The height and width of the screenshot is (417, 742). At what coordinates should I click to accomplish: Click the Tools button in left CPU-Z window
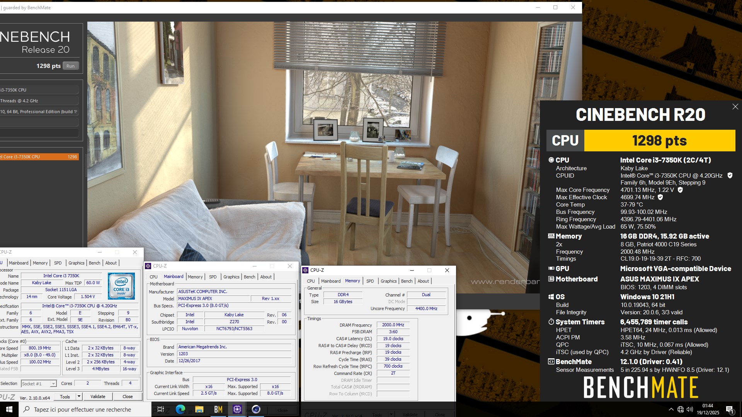pyautogui.click(x=65, y=397)
